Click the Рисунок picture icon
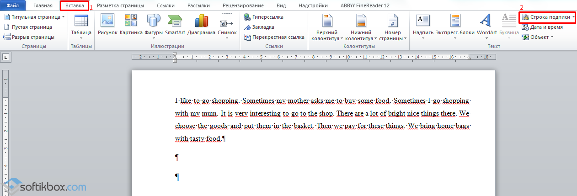This screenshot has height=196, width=577. click(x=107, y=21)
